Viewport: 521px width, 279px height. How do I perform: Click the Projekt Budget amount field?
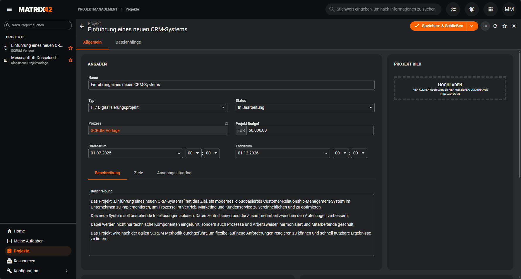(x=310, y=130)
